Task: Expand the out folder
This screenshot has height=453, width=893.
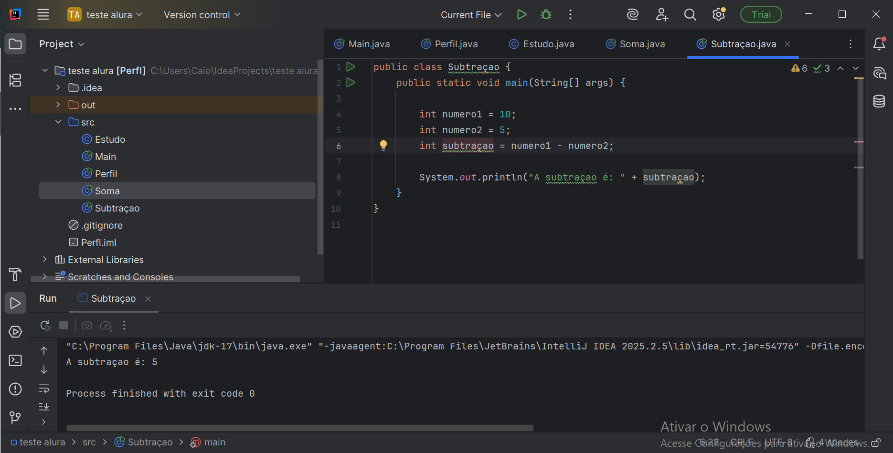Action: tap(58, 105)
